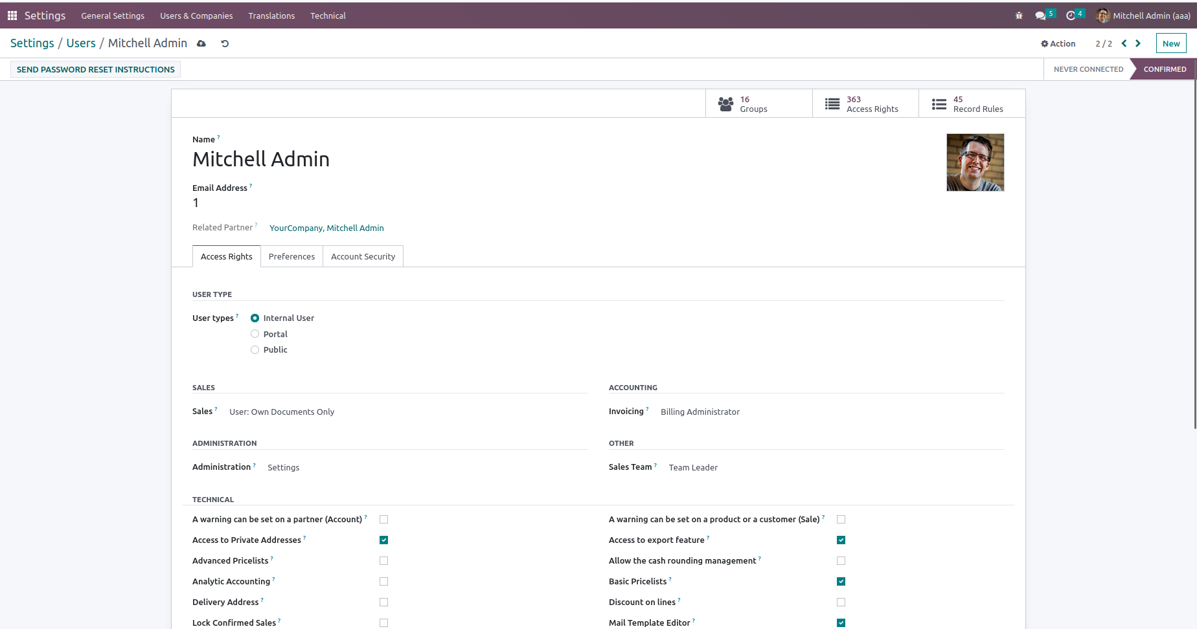
Task: Toggle Basic Pricelists checkbox
Action: click(x=841, y=581)
